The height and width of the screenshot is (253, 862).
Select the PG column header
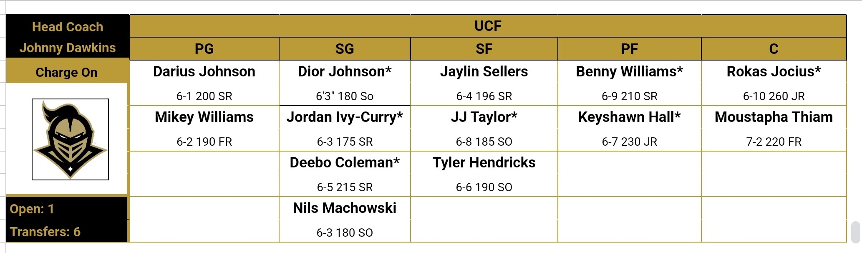pos(204,49)
